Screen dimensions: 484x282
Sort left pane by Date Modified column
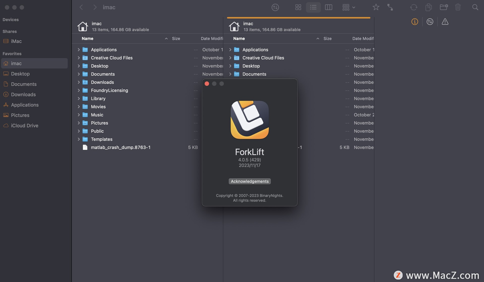click(212, 39)
